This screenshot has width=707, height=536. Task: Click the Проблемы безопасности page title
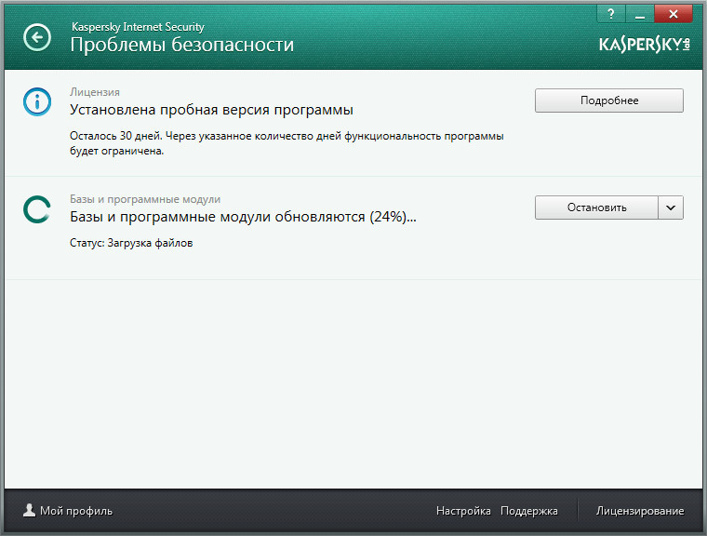pyautogui.click(x=182, y=45)
